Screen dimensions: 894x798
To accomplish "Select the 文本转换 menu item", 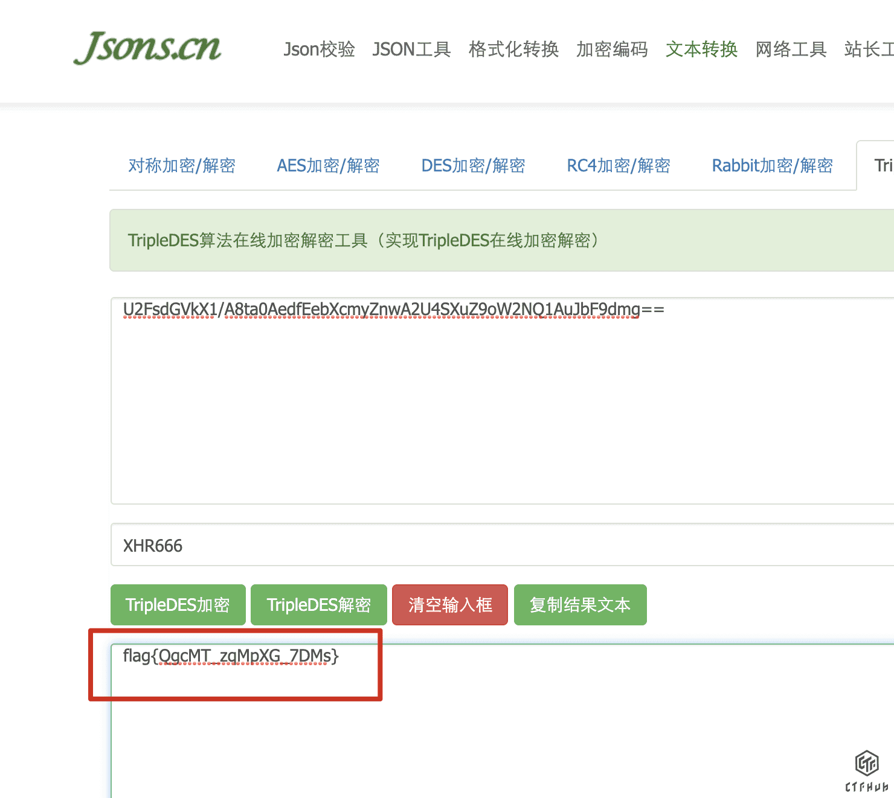I will (x=701, y=49).
